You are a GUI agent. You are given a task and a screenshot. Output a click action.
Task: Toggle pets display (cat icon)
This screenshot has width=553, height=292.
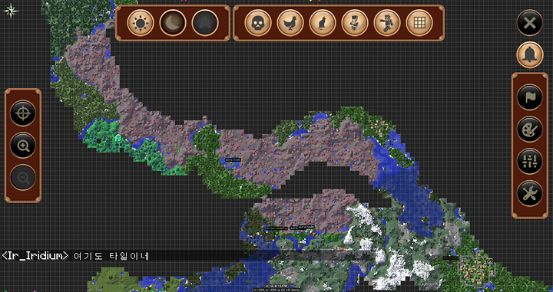(x=323, y=23)
